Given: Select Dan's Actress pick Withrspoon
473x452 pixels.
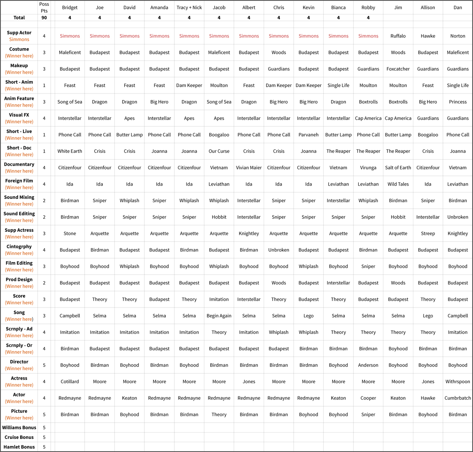Looking at the screenshot, I should (457, 382).
